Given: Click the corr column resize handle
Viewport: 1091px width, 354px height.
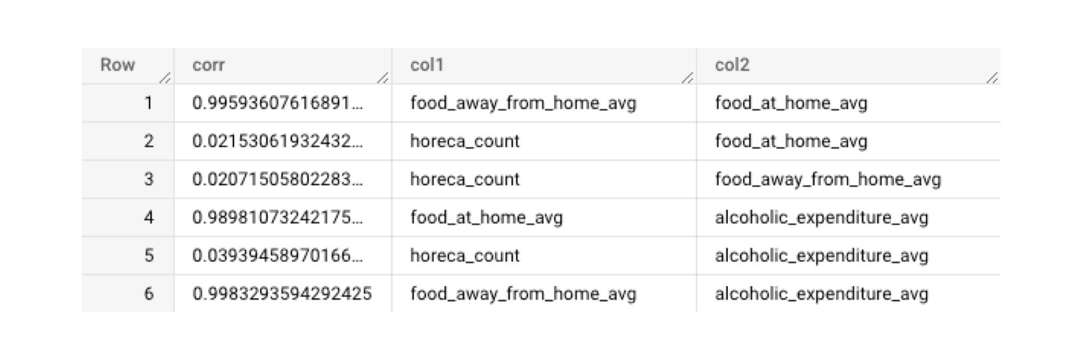Looking at the screenshot, I should [383, 79].
